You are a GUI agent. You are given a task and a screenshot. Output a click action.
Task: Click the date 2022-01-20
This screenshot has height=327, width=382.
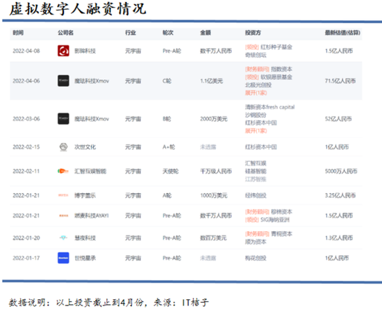coord(26,238)
